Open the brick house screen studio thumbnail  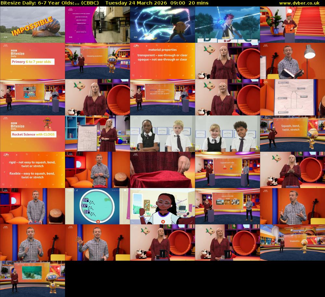click(32, 97)
